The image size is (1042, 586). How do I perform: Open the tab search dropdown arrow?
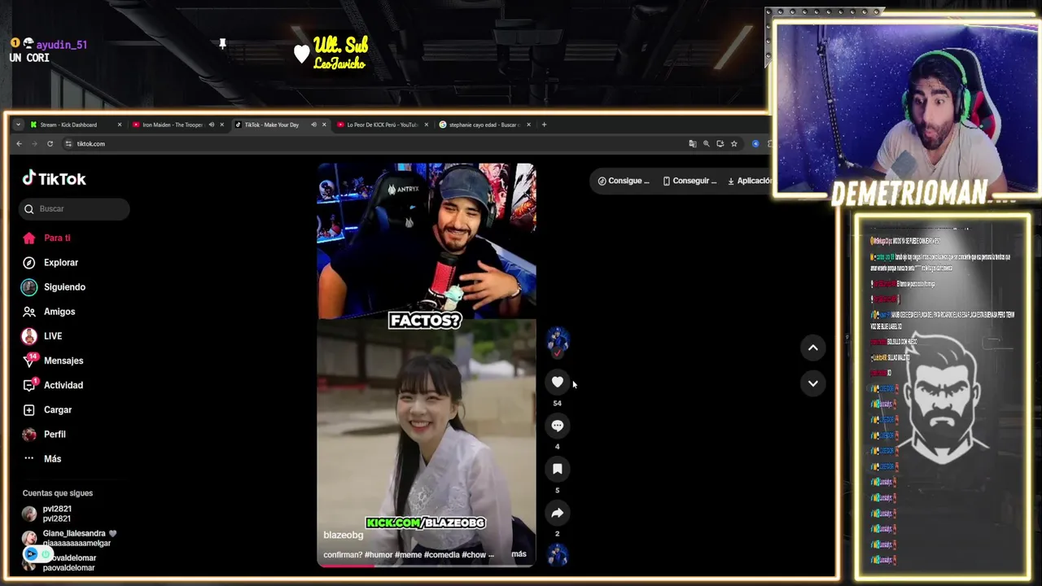pyautogui.click(x=18, y=125)
